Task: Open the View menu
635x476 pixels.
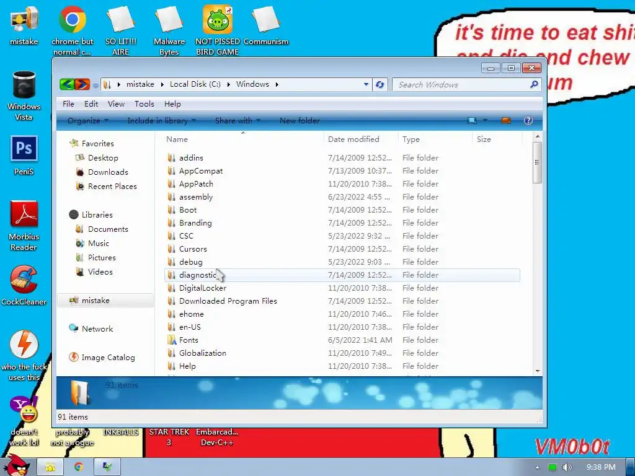Action: tap(116, 104)
